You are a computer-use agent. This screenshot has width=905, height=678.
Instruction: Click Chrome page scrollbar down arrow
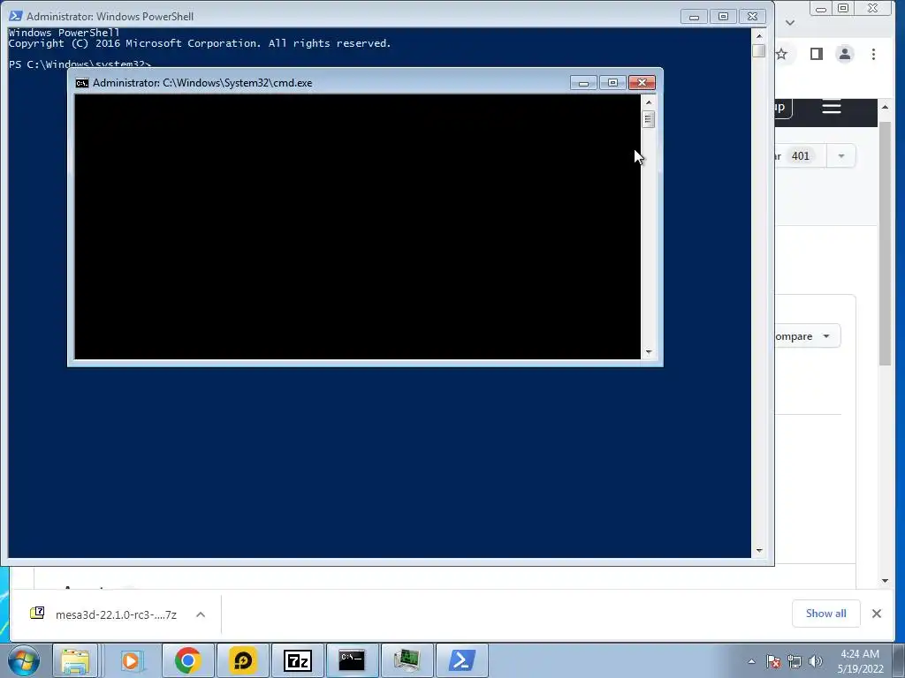(886, 581)
